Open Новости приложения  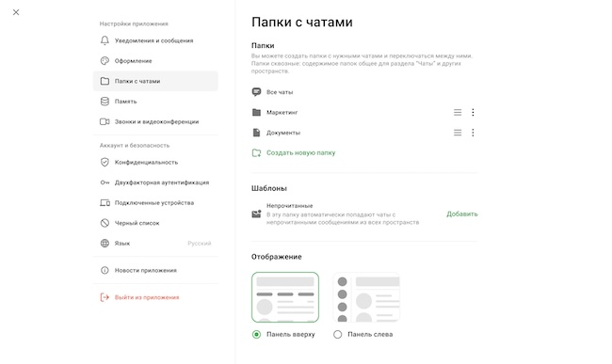tap(155, 270)
